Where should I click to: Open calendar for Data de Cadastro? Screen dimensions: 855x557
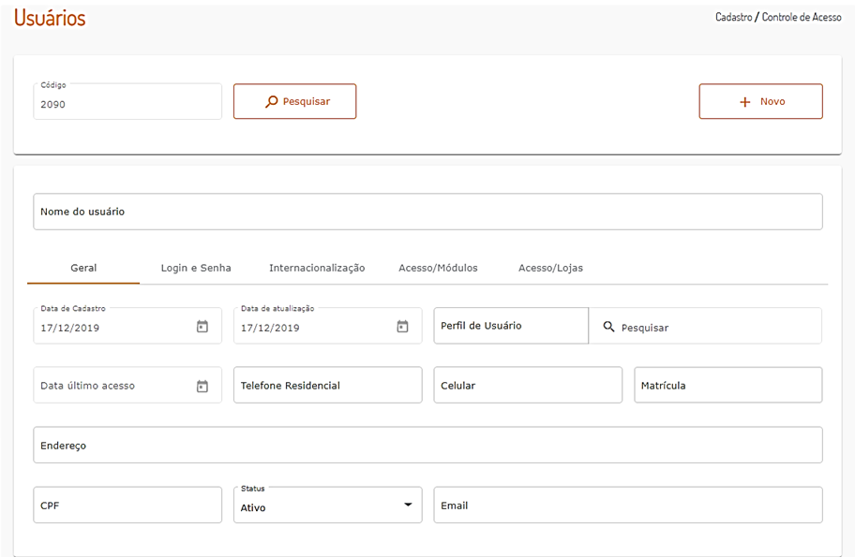202,327
